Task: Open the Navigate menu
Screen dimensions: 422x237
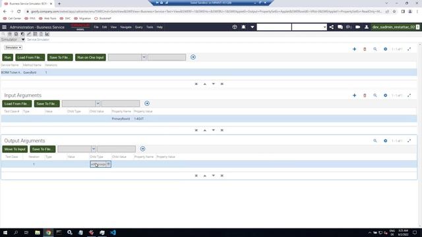Action: tap(126, 27)
